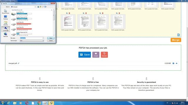
Task: Select fourth page thumbnail in the second row
Action: [x=118, y=22]
